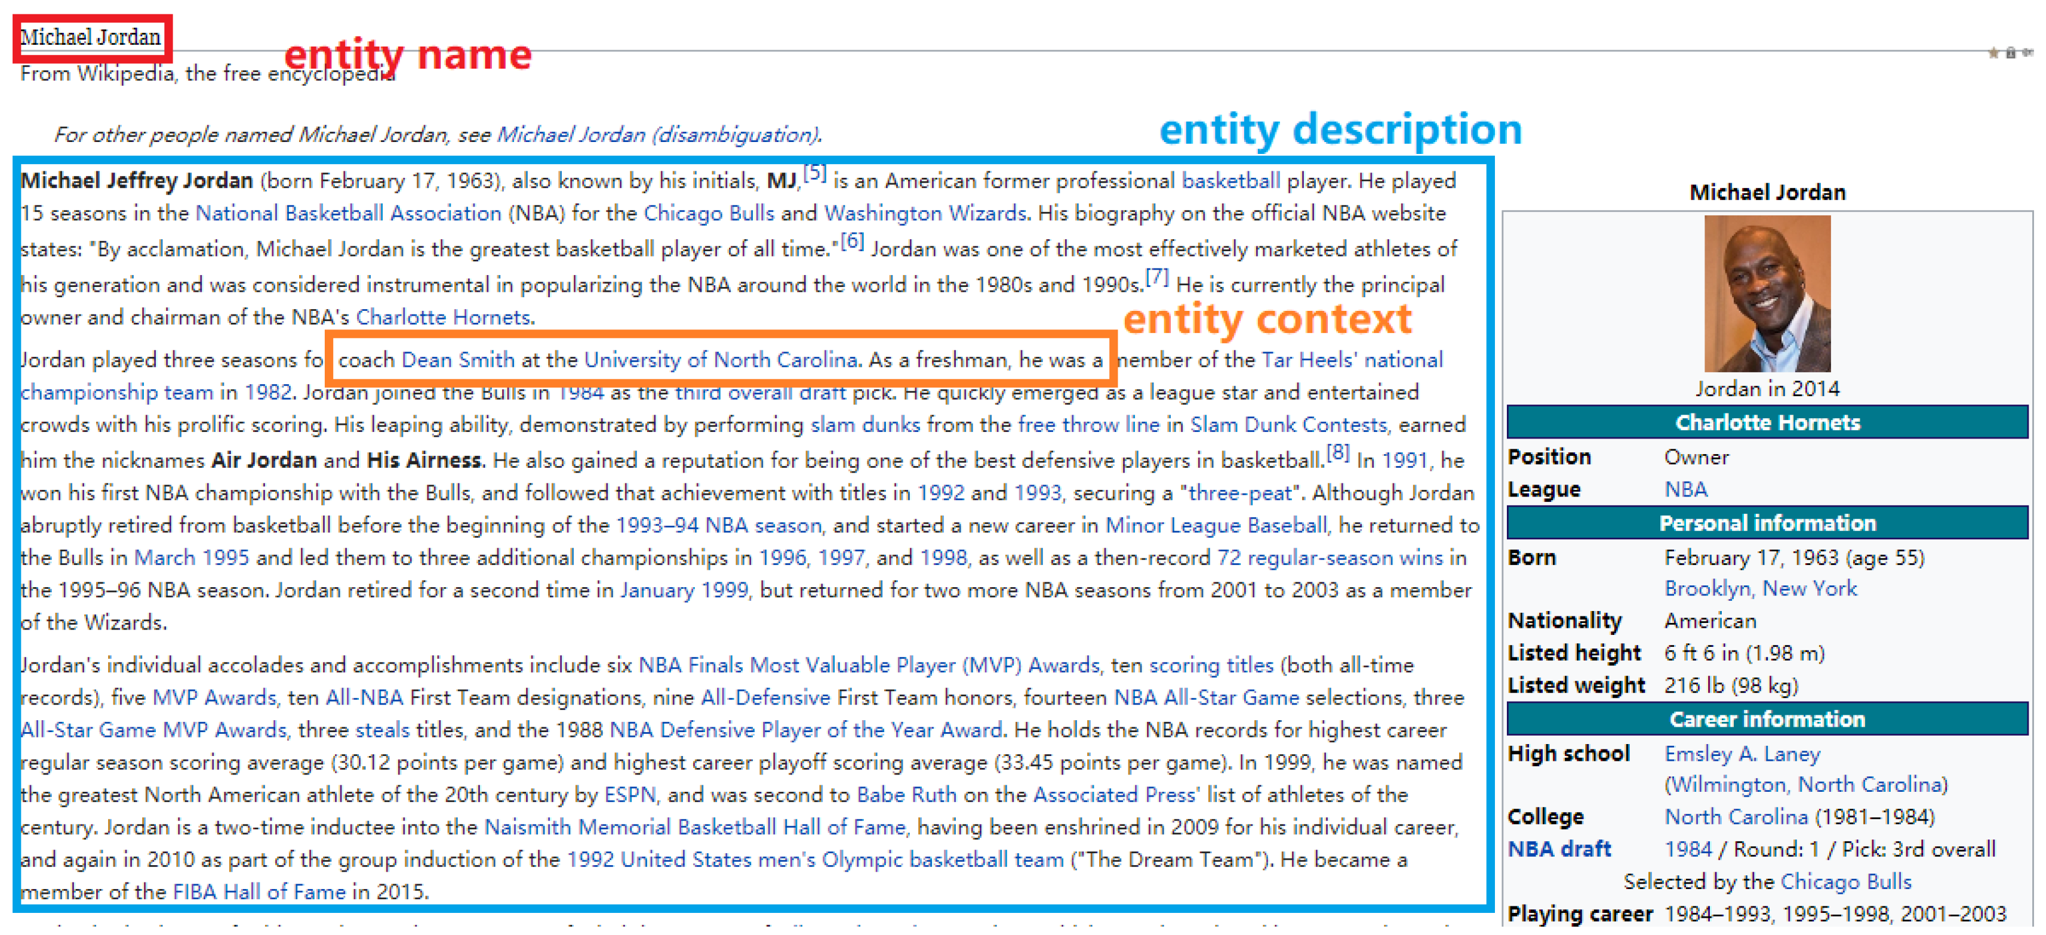Follow the Minor League Baseball link
Screen dimensions: 2046x935
(1216, 526)
